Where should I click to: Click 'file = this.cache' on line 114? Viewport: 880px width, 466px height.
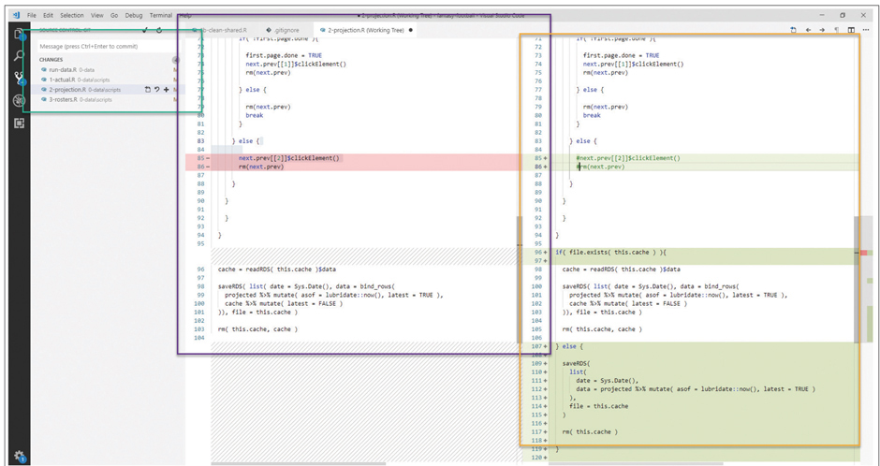click(x=598, y=406)
